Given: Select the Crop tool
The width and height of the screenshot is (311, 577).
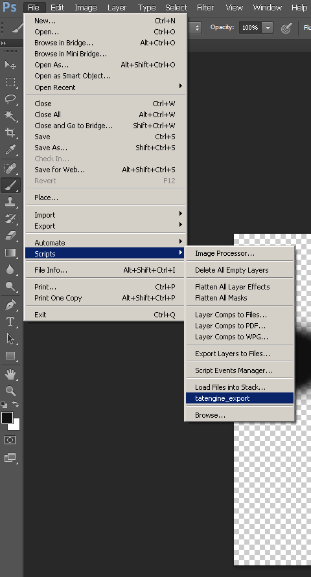Looking at the screenshot, I should [10, 133].
